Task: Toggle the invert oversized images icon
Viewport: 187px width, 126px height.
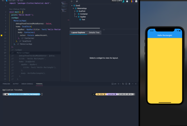Action: coord(136,1)
